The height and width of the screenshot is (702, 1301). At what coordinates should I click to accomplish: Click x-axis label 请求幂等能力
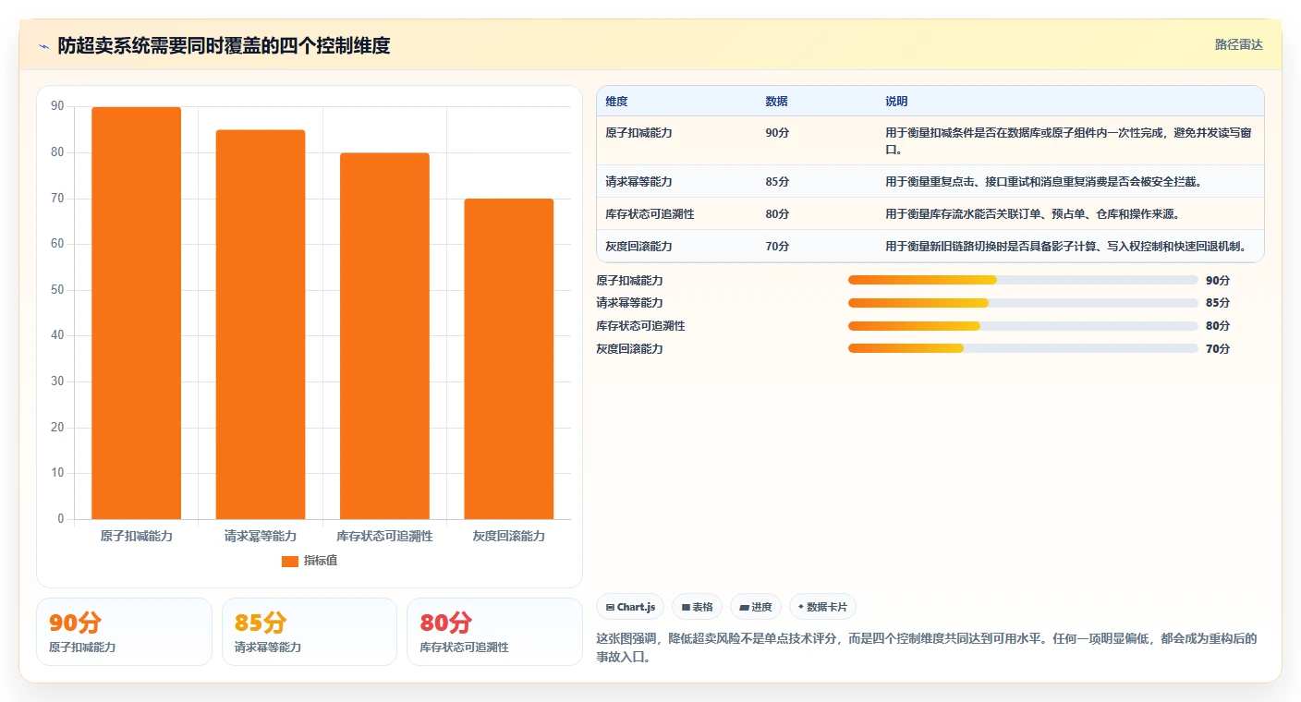pos(261,536)
